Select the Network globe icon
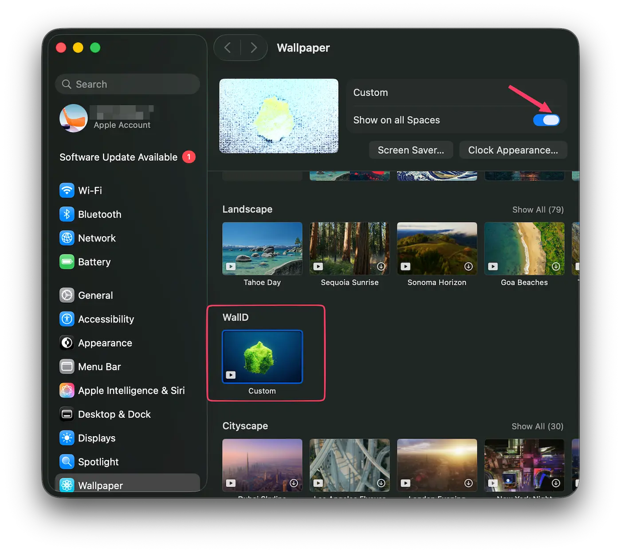Viewport: 621px width, 553px height. 67,238
